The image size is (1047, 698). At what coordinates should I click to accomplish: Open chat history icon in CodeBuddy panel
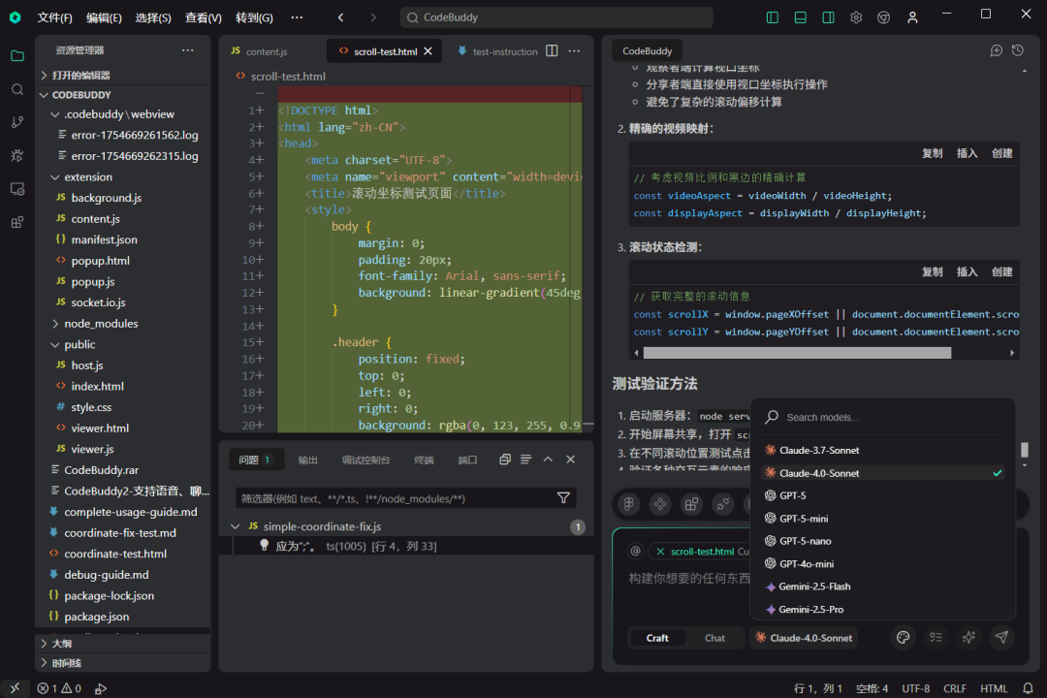coord(1018,50)
